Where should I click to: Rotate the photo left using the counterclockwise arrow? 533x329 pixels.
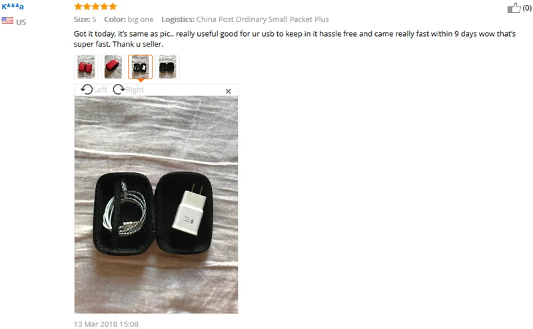tap(87, 89)
